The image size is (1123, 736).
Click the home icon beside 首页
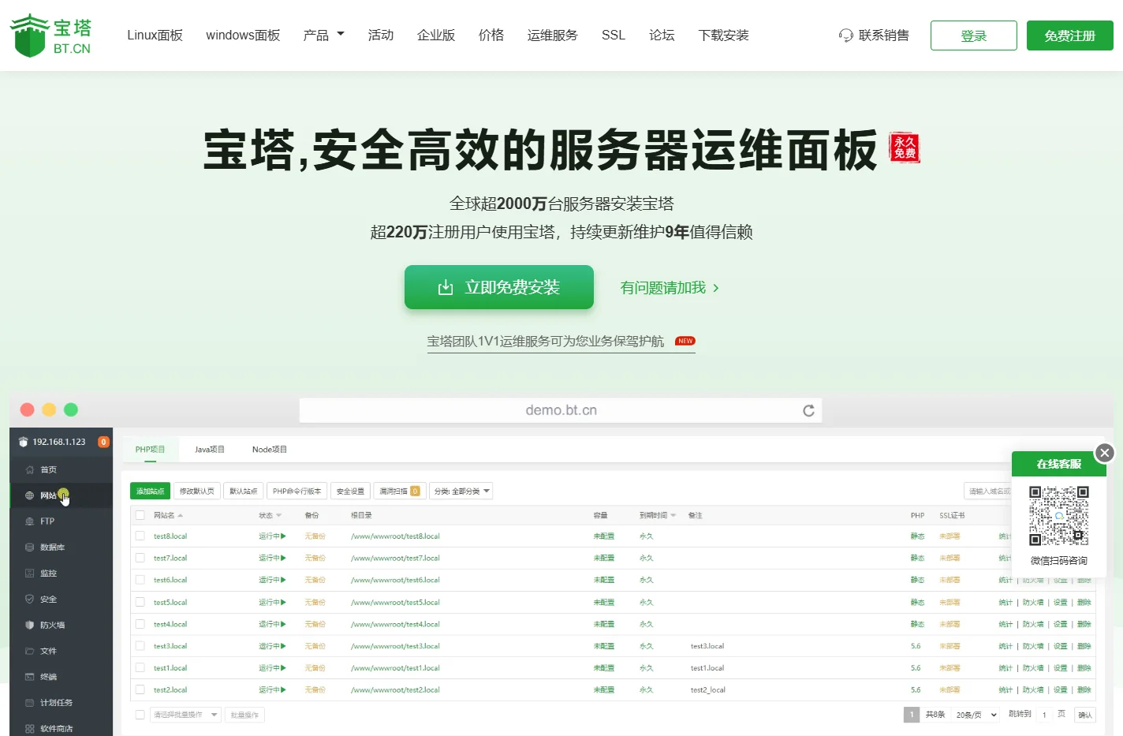[29, 469]
